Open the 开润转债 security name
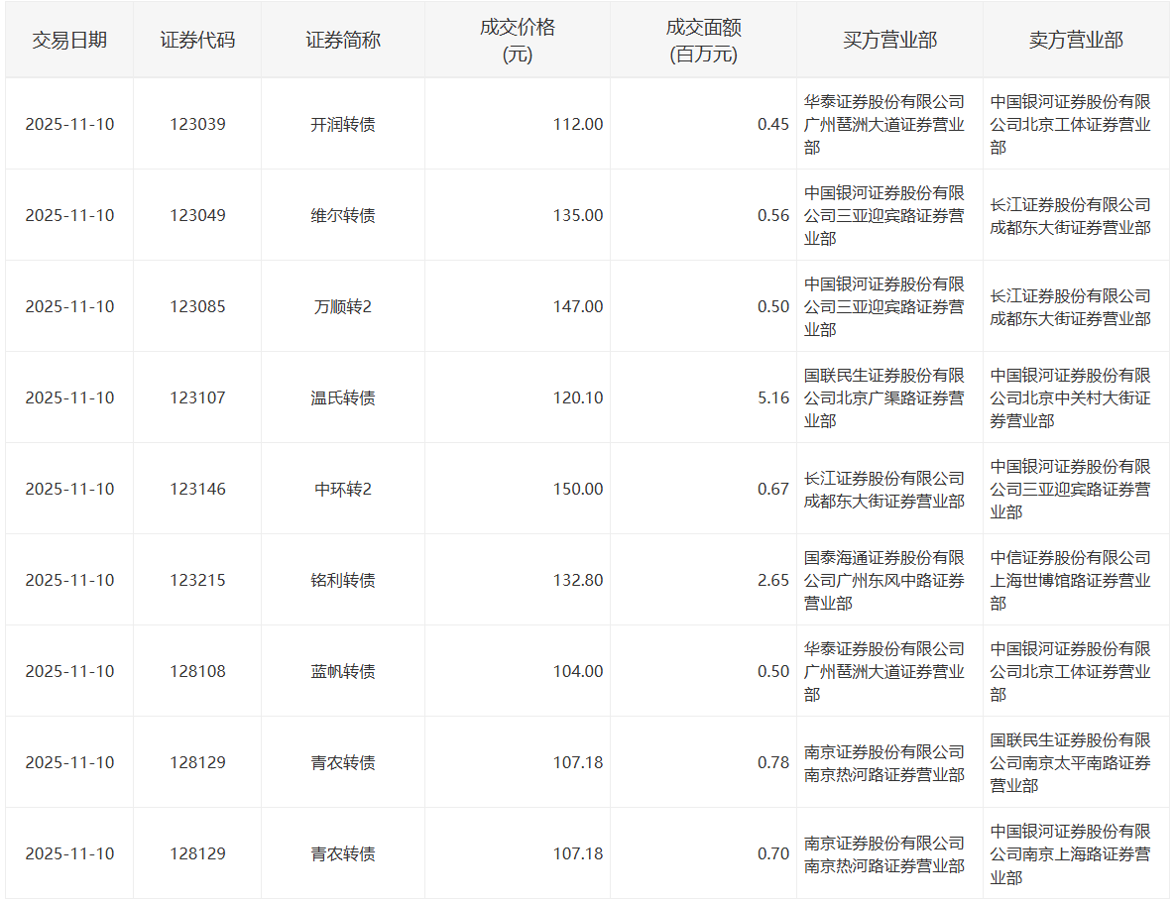This screenshot has height=904, width=1175. 343,125
